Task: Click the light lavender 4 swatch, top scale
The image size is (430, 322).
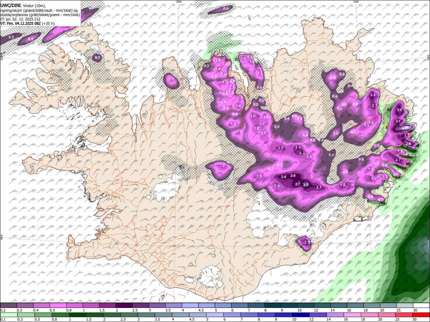Action: [189, 305]
